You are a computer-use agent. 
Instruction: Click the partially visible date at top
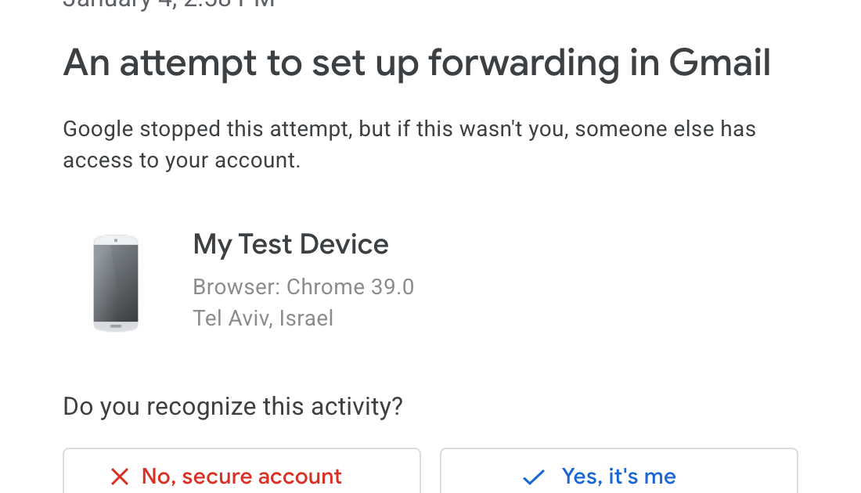click(x=168, y=5)
